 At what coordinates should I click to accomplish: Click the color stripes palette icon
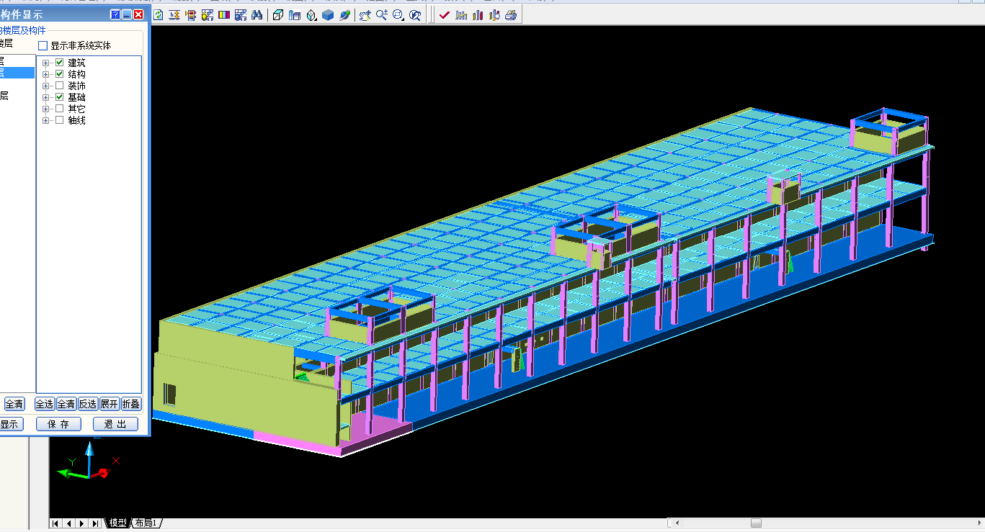coord(224,15)
